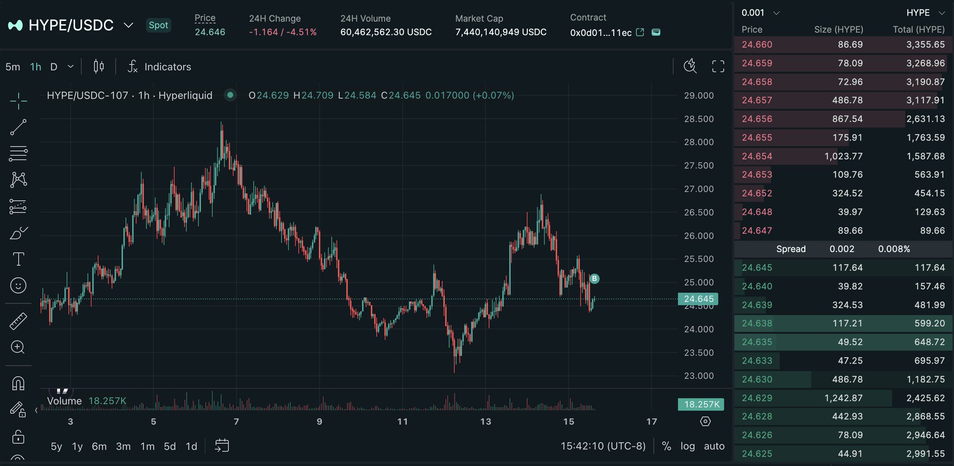Viewport: 954px width, 466px height.
Task: Click the 24.654 ask order row
Action: pyautogui.click(x=843, y=156)
